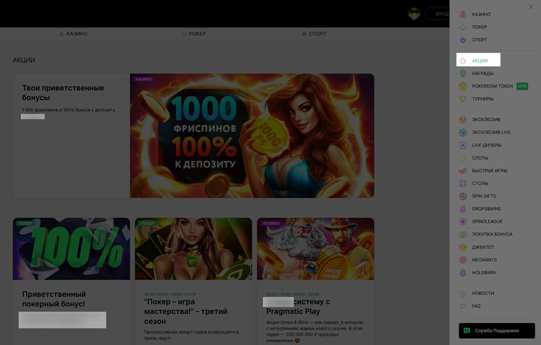The height and width of the screenshot is (345, 541).
Task: Click the Покер icon in sidebar
Action: click(x=463, y=27)
